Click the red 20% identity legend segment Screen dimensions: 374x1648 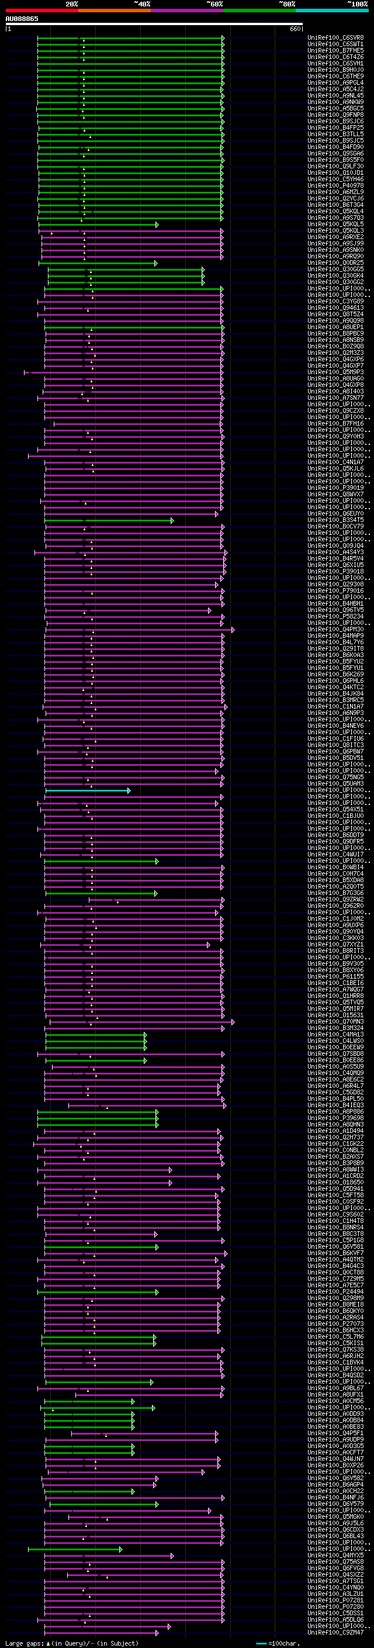(x=41, y=11)
